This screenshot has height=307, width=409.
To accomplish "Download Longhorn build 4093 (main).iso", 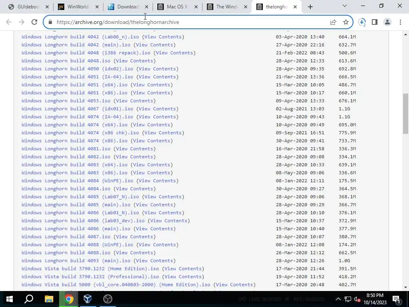I will tap(76, 261).
